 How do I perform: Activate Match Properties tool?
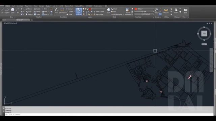(x=128, y=11)
